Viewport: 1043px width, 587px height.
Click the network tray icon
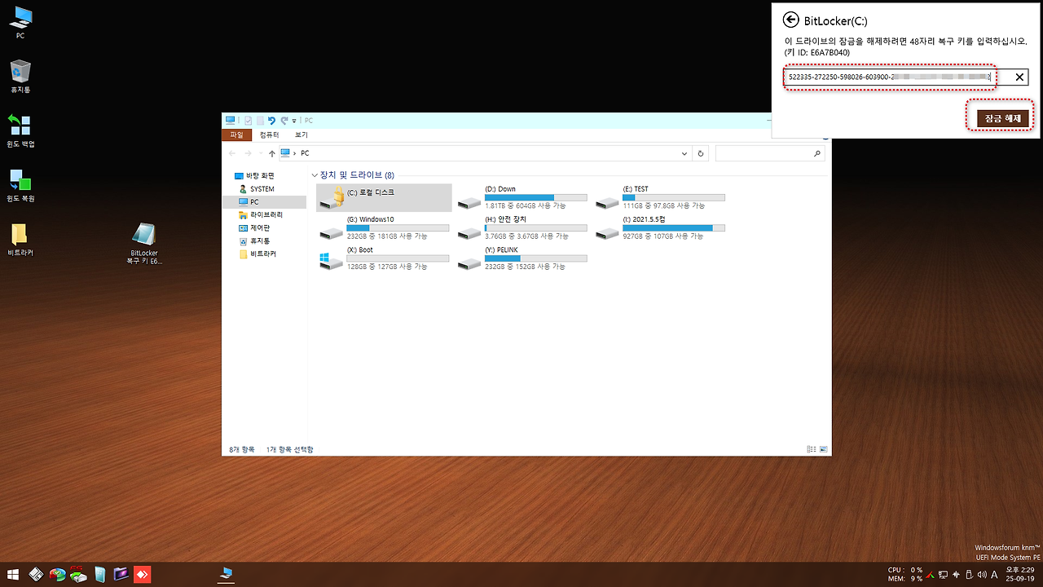(943, 575)
